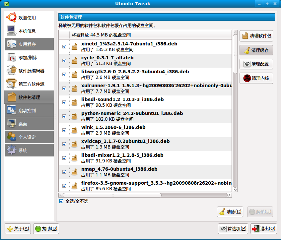Click the package icon for python-numeric
281x240 pixels.
pyautogui.click(x=74, y=116)
